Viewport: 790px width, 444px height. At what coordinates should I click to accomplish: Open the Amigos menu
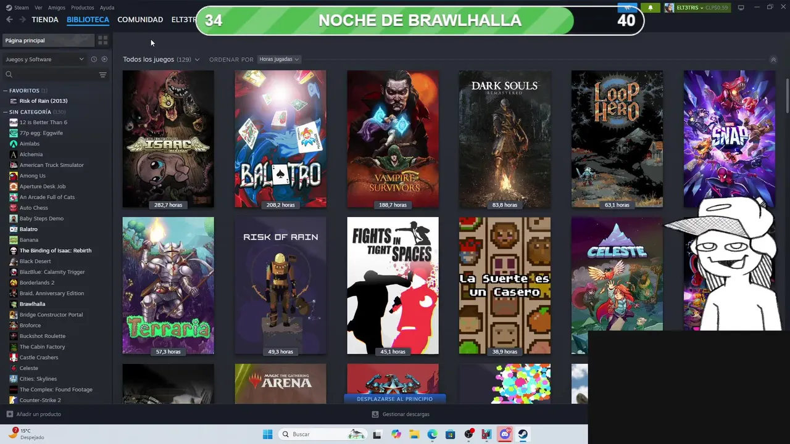click(56, 8)
